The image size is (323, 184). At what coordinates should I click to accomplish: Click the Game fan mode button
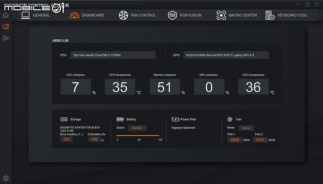[246, 128]
